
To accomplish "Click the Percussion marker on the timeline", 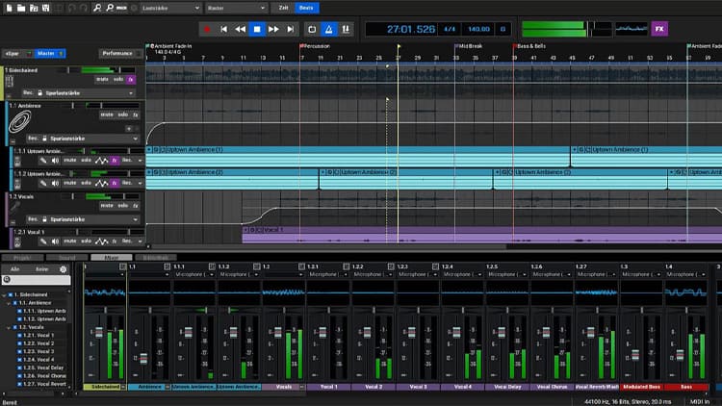I will 315,46.
